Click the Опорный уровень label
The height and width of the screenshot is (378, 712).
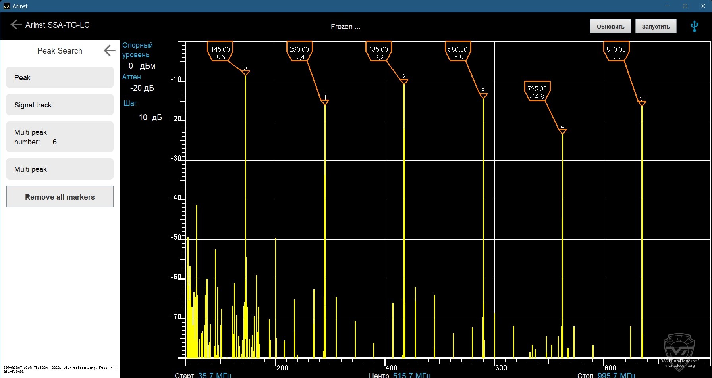[x=137, y=50]
